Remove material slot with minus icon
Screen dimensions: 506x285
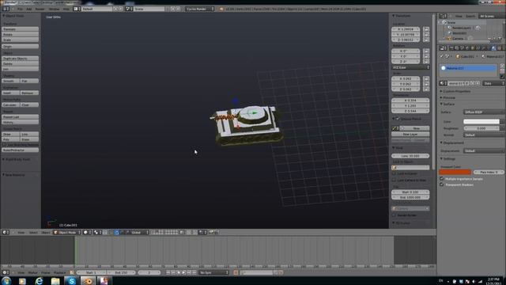(x=502, y=71)
